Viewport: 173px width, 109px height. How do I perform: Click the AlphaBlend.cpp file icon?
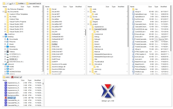(133, 14)
